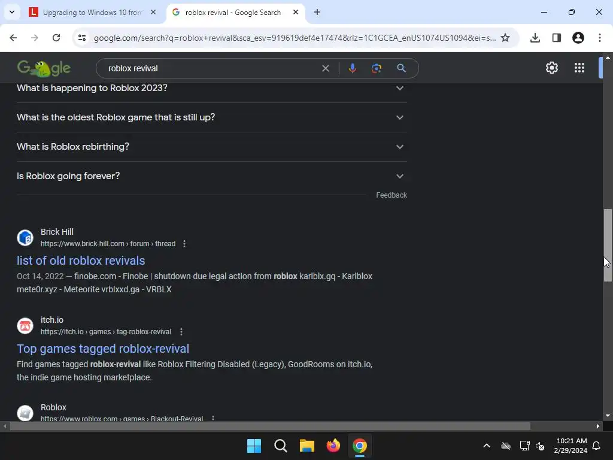This screenshot has height=460, width=613.
Task: Click the horizontal scrollbar right arrow
Action: coord(598,426)
